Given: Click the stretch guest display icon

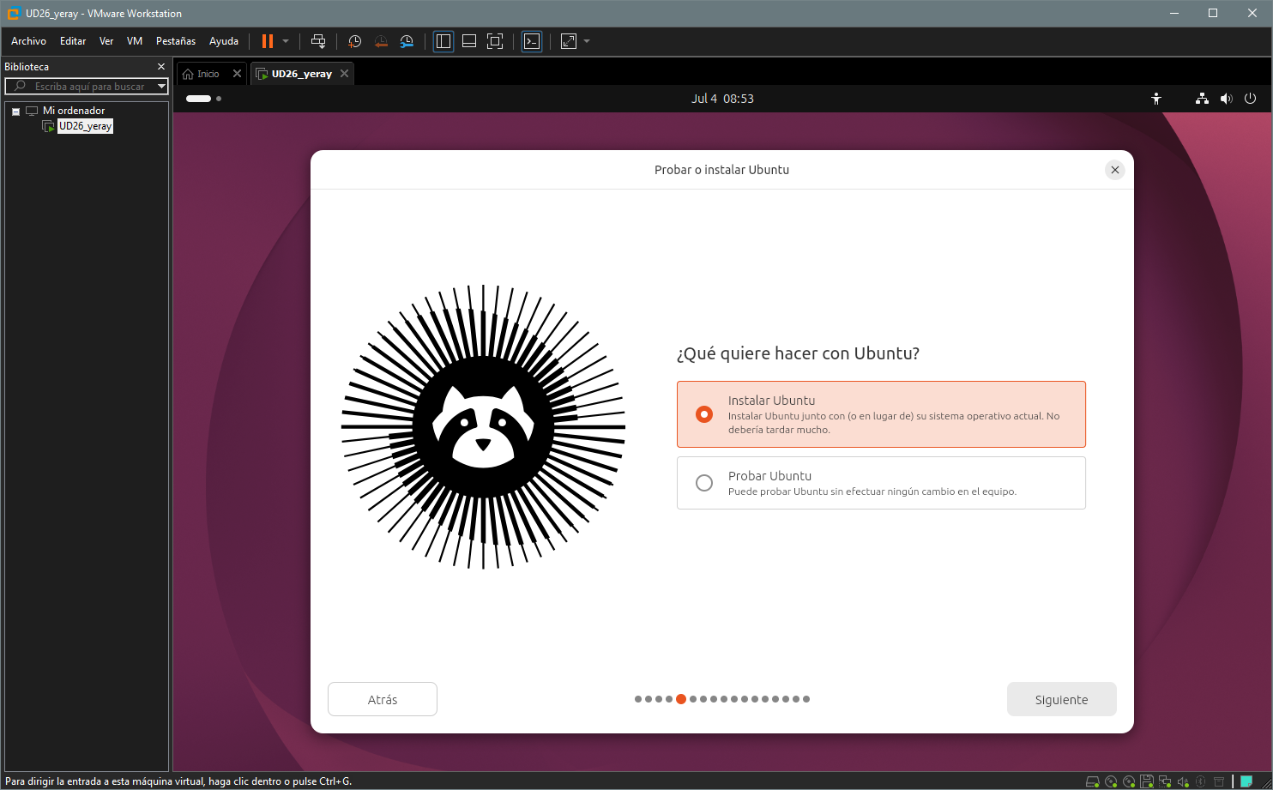Looking at the screenshot, I should (569, 41).
